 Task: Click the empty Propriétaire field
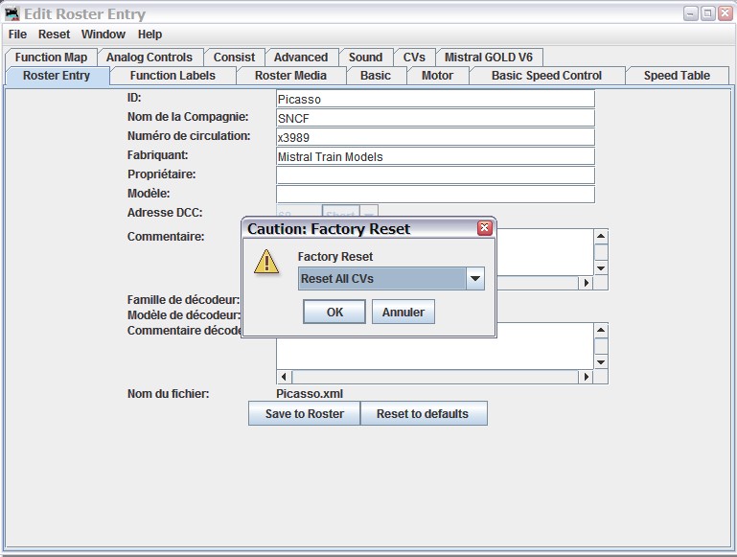point(435,175)
